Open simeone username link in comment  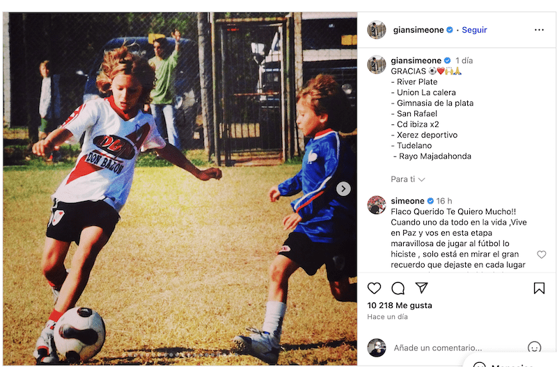pyautogui.click(x=407, y=201)
